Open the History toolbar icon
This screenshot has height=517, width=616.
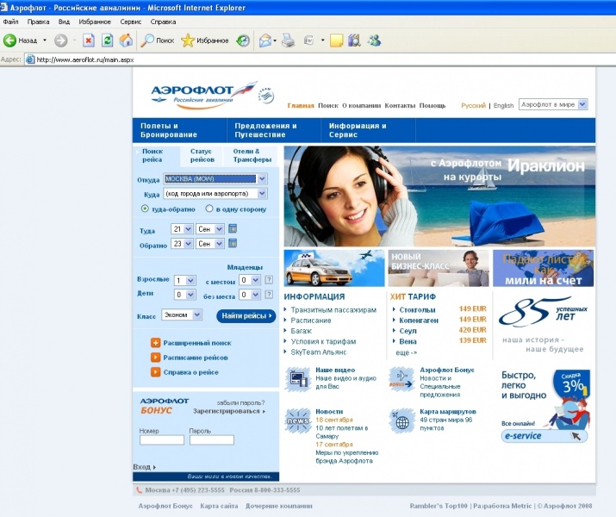click(244, 40)
